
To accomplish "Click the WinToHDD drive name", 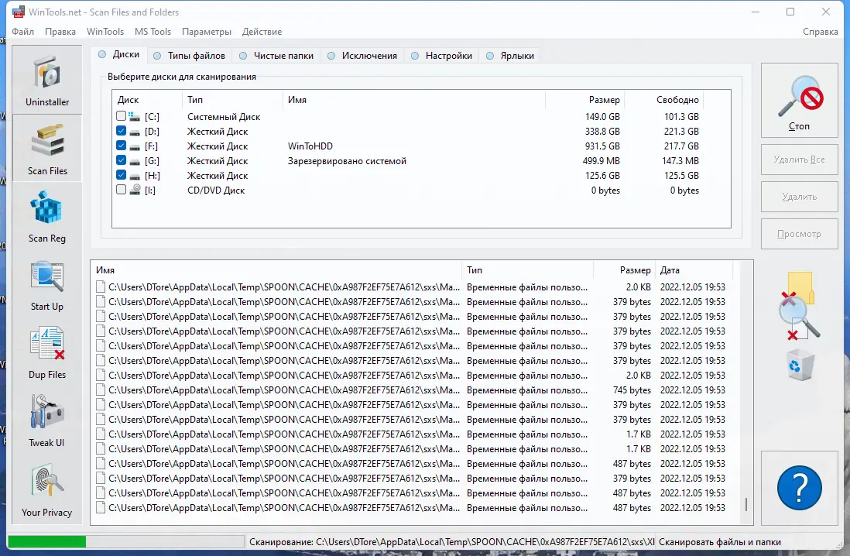I will [x=310, y=146].
